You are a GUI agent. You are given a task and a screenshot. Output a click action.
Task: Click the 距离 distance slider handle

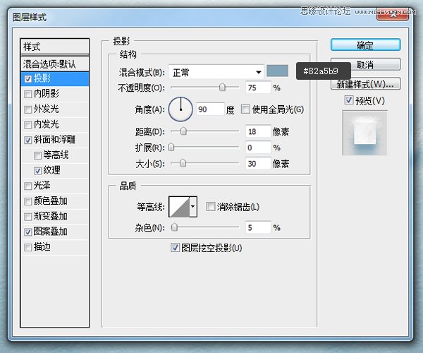point(183,131)
